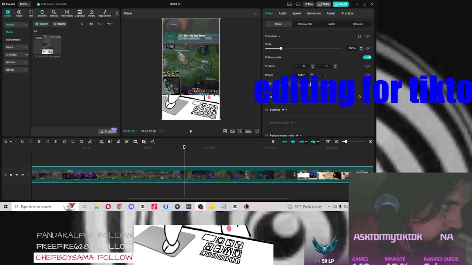
Task: Click the Scale slider handle
Action: click(x=281, y=48)
